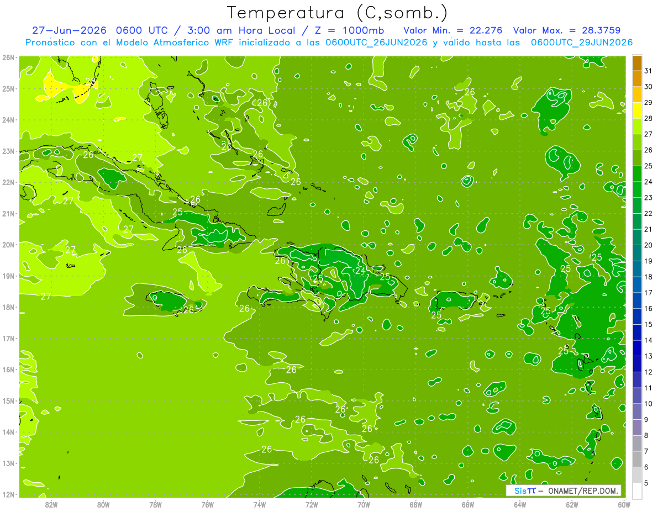The width and height of the screenshot is (663, 512).
Task: Click the '11' value on the color scale
Action: click(648, 388)
